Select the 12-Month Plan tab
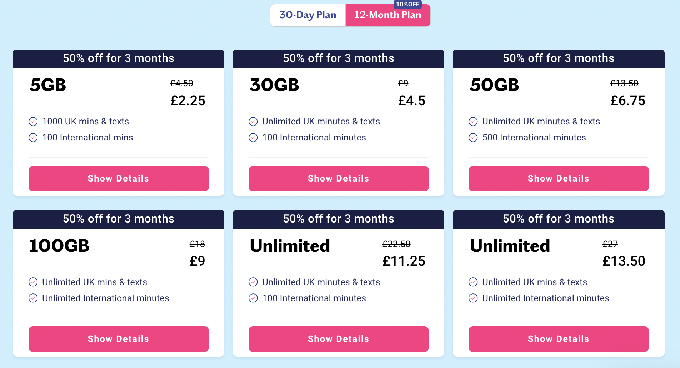 (x=387, y=15)
